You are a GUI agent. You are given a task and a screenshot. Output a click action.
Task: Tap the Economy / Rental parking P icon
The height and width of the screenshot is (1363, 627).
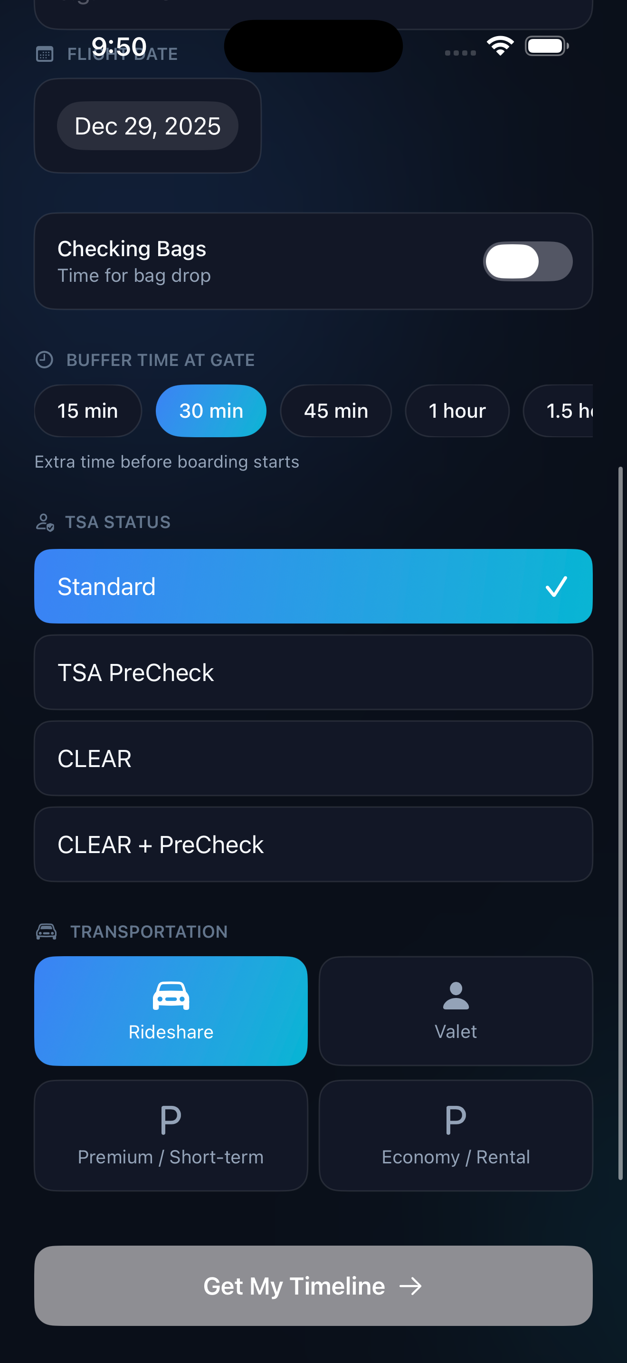pos(456,1118)
